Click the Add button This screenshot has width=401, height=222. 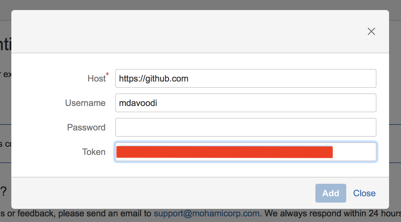click(x=331, y=193)
